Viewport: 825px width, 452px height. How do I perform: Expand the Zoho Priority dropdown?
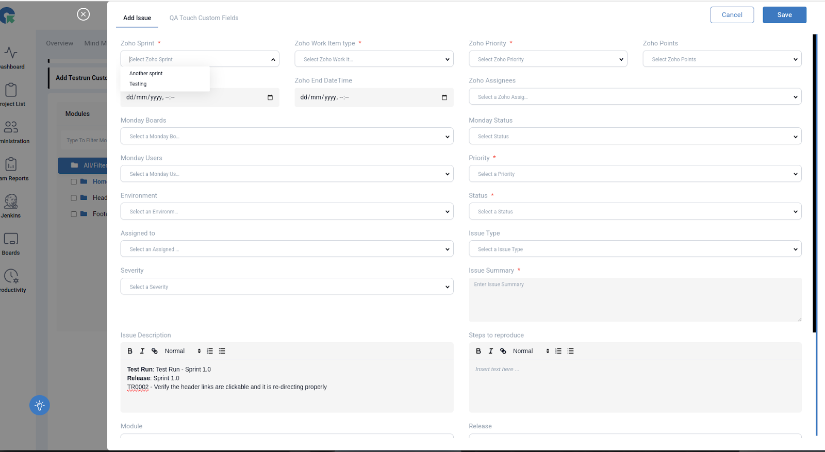coord(548,59)
